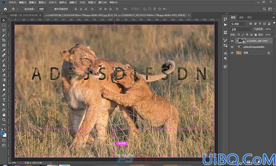Select the Crop tool

tap(4, 40)
